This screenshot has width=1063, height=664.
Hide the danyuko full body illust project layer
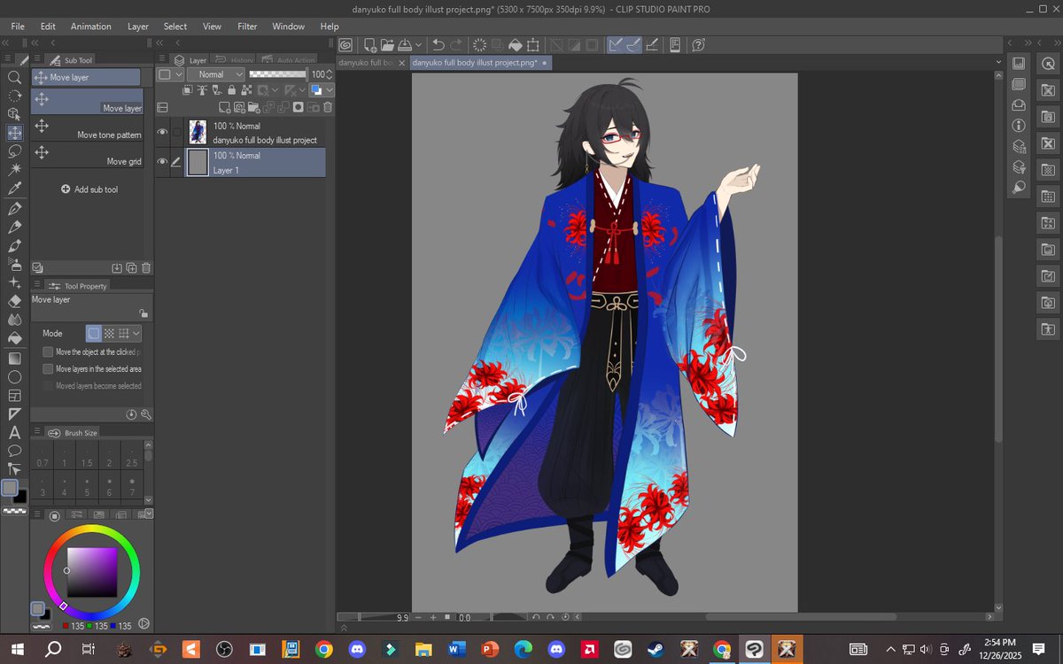(162, 133)
